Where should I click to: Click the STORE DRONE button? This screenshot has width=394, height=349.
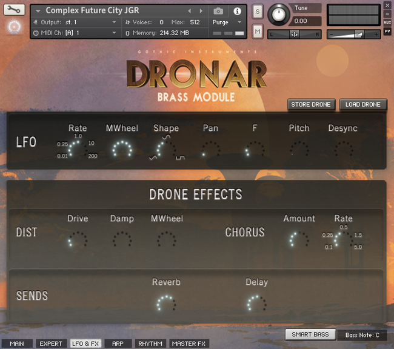pos(311,105)
